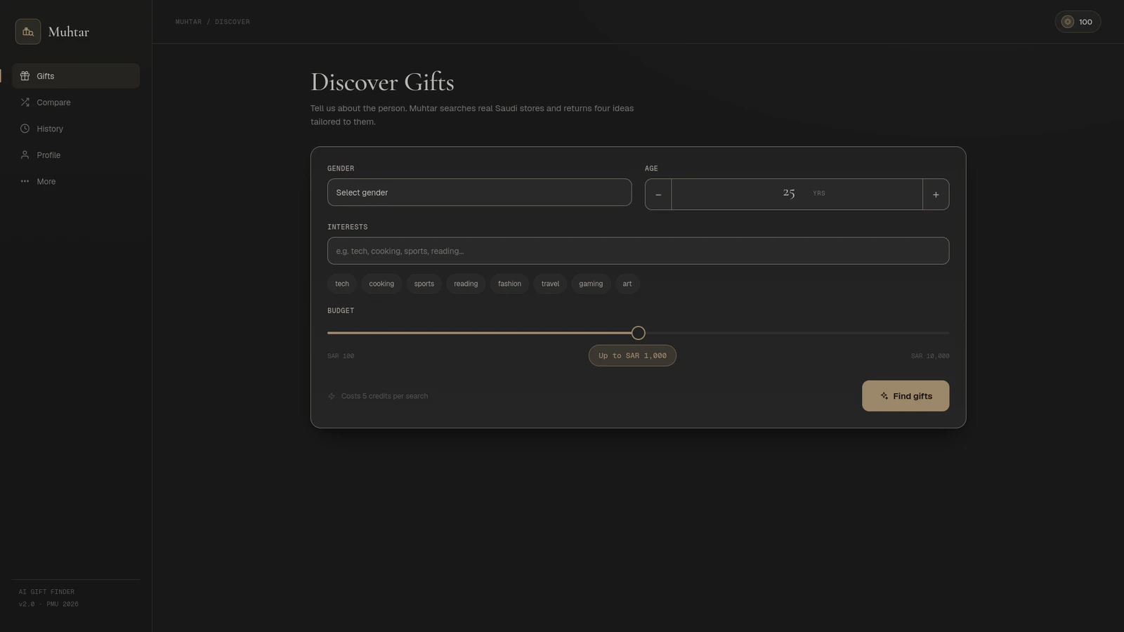This screenshot has height=632, width=1124.
Task: Click the 'Costs 5 credits per search' text
Action: [384, 396]
